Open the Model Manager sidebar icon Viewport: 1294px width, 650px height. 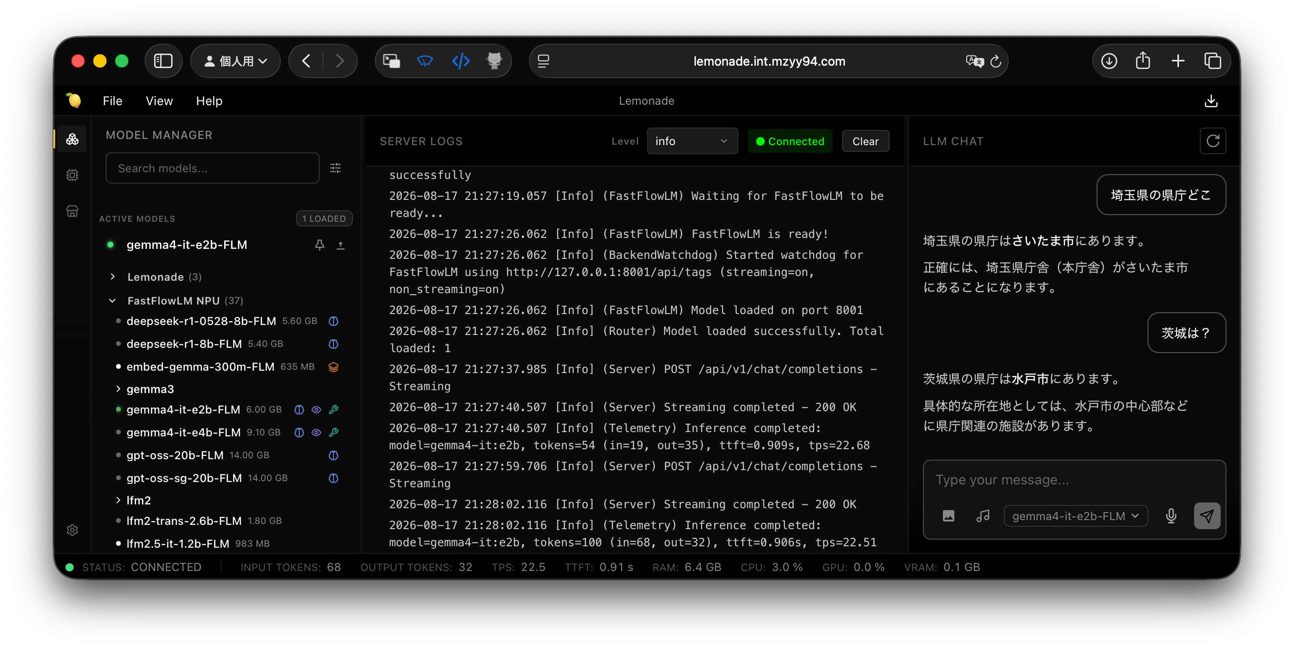tap(72, 139)
